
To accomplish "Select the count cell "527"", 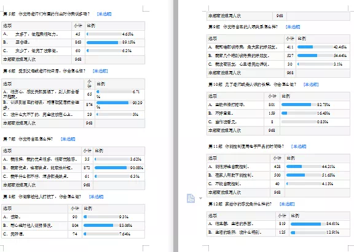I will [x=290, y=56].
